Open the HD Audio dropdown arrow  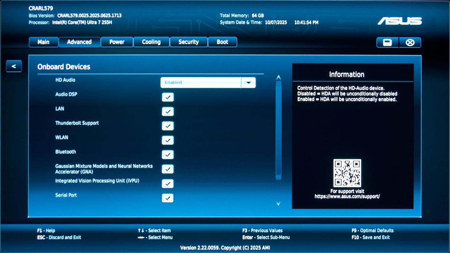click(x=248, y=83)
